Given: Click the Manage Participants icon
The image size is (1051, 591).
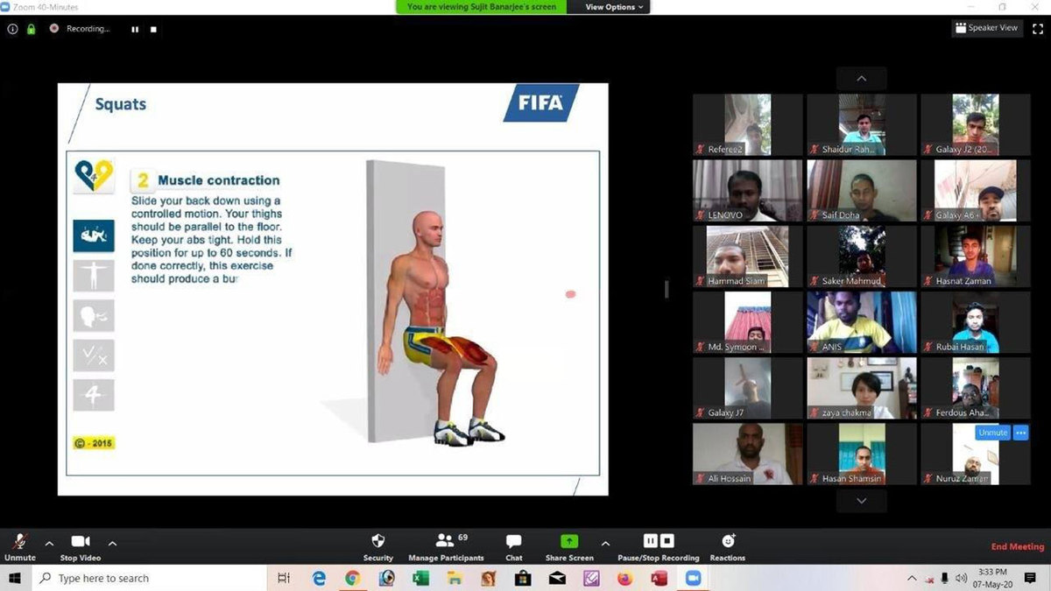Looking at the screenshot, I should pos(445,540).
